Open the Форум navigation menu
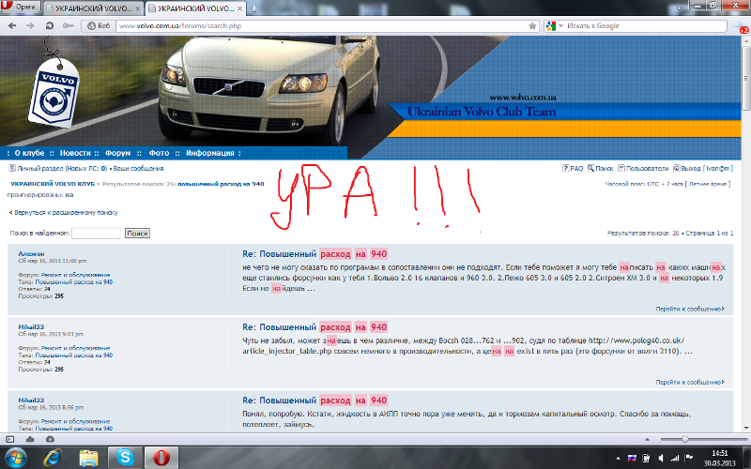The width and height of the screenshot is (751, 469). [x=117, y=152]
